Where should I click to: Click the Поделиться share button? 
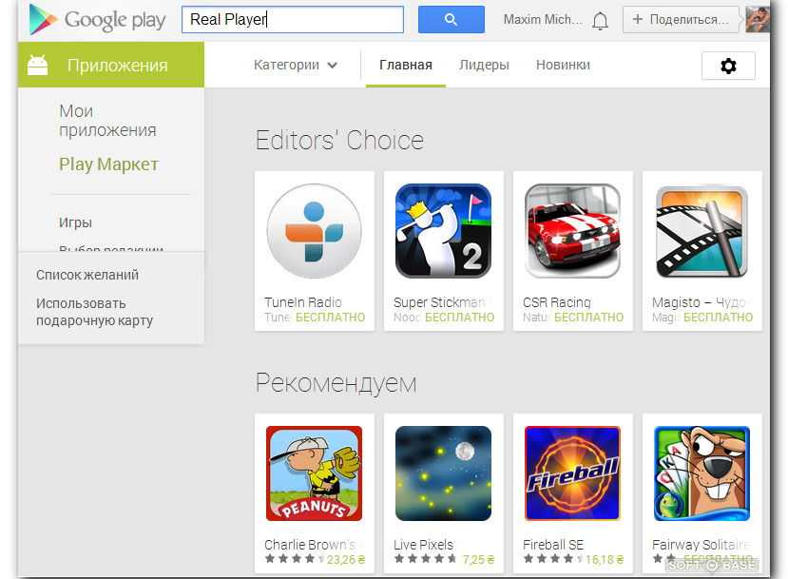681,20
